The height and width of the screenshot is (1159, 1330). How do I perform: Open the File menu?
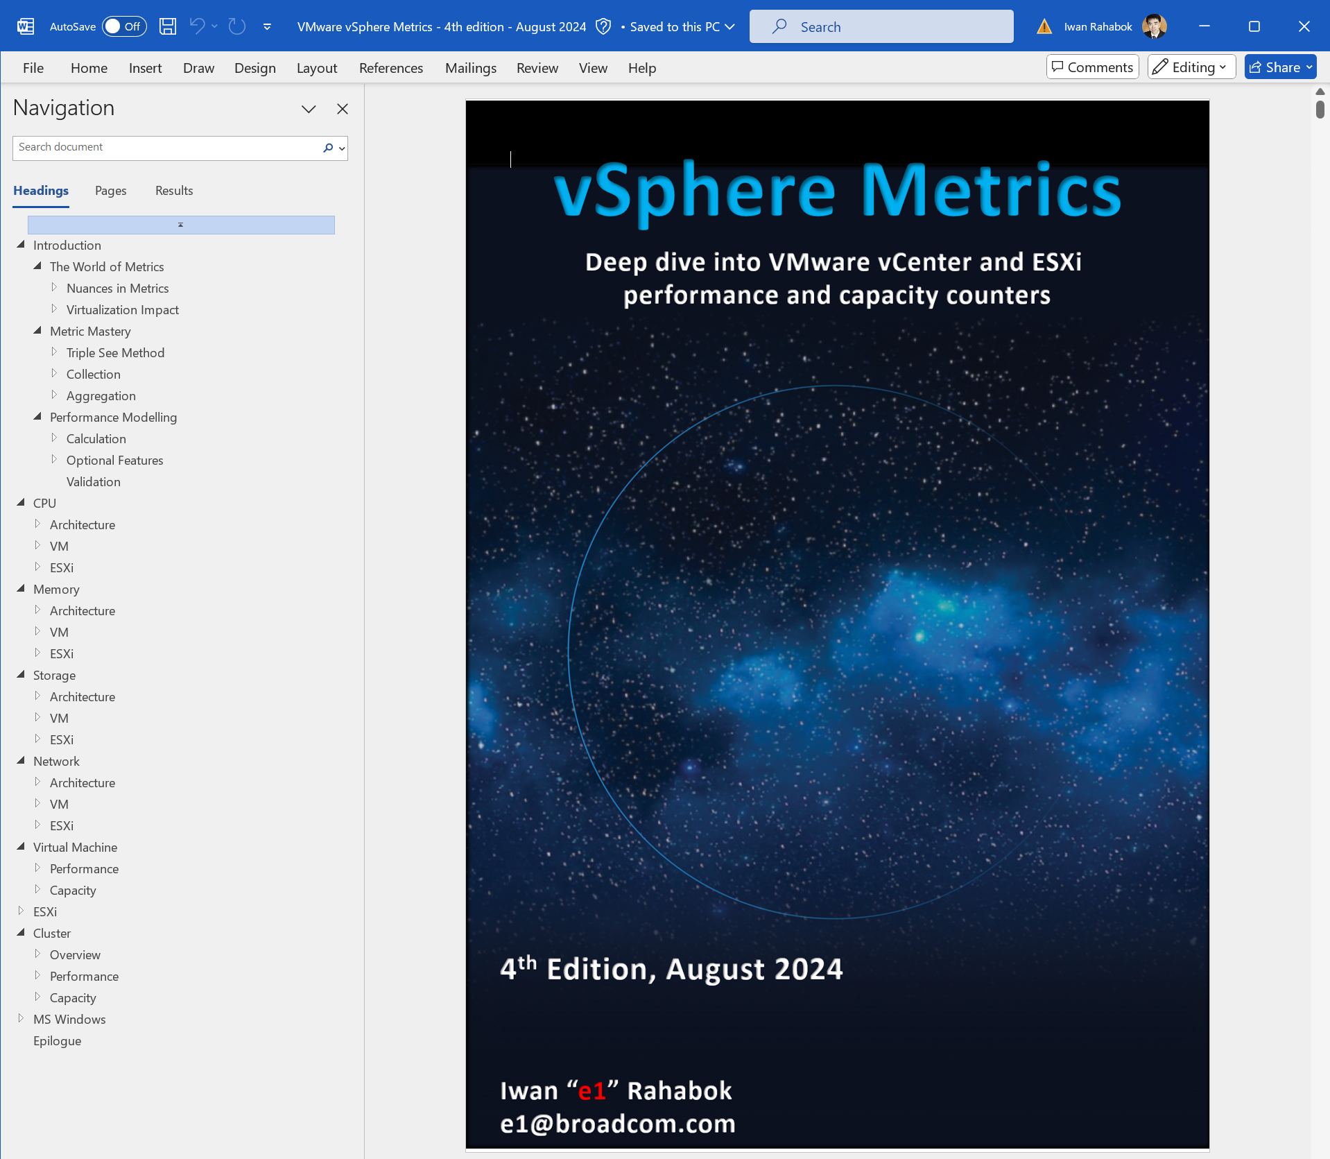pos(33,68)
